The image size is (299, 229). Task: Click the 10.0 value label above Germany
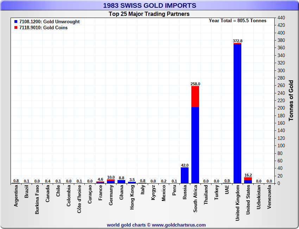click(111, 177)
